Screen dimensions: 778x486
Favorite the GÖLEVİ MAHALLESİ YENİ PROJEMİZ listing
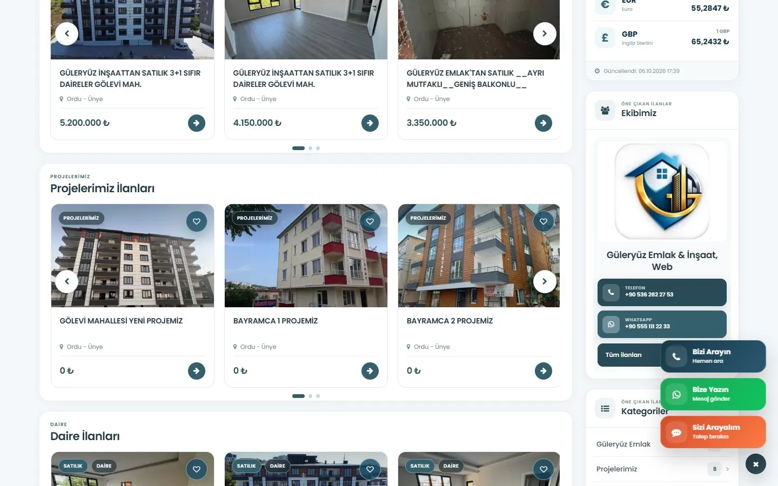pyautogui.click(x=197, y=221)
